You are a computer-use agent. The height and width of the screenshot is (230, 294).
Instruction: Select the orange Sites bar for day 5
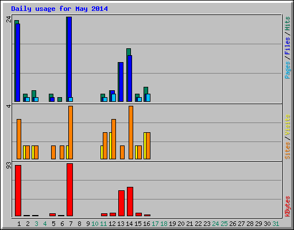pyautogui.click(x=53, y=152)
